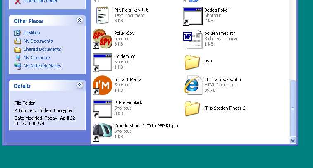This screenshot has width=313, height=168.
Task: Click the My Network Places globe icon
Action: point(17,66)
